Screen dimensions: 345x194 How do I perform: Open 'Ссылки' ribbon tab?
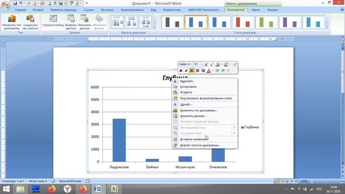(88, 10)
